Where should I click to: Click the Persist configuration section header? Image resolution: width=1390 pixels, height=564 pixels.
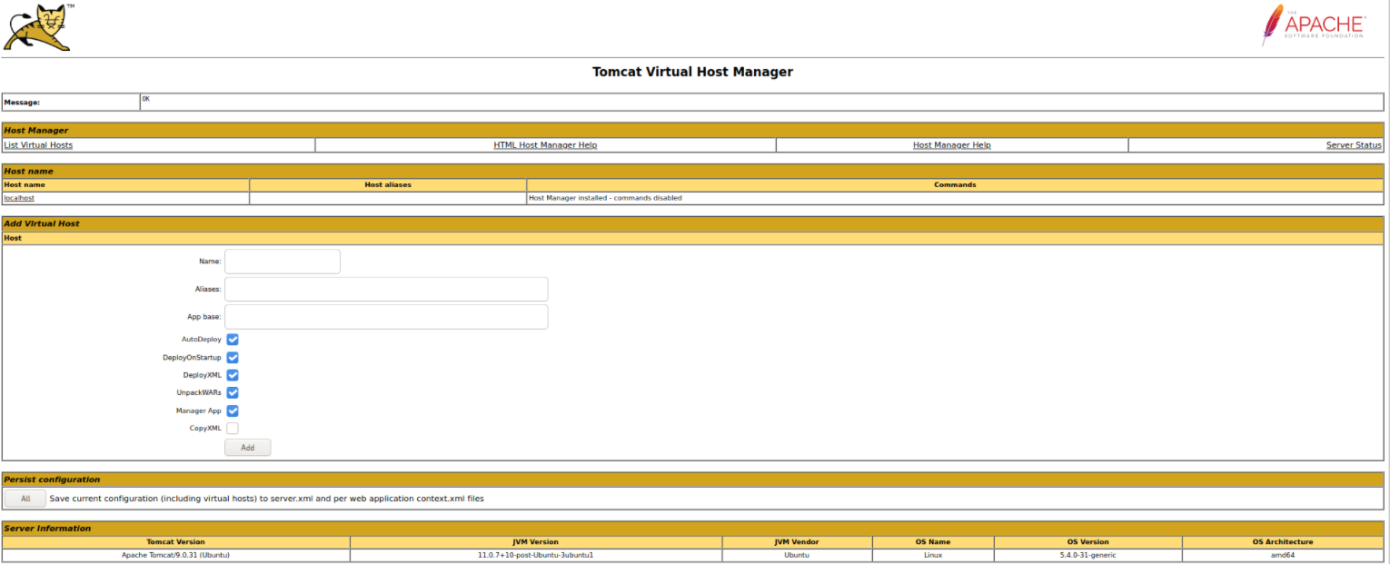coord(692,480)
